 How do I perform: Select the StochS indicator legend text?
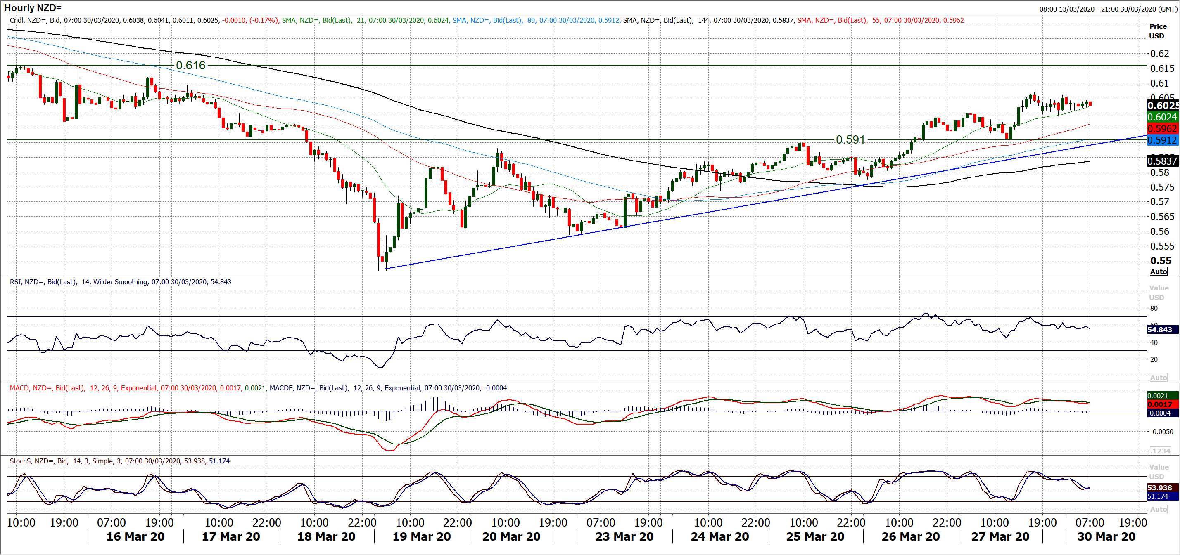(x=119, y=461)
